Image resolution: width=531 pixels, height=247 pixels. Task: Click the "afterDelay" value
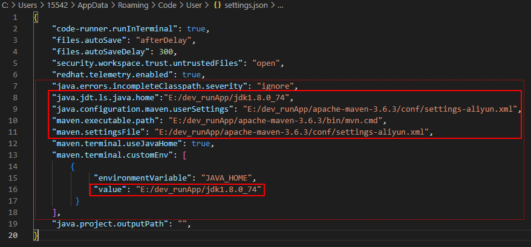click(x=164, y=40)
